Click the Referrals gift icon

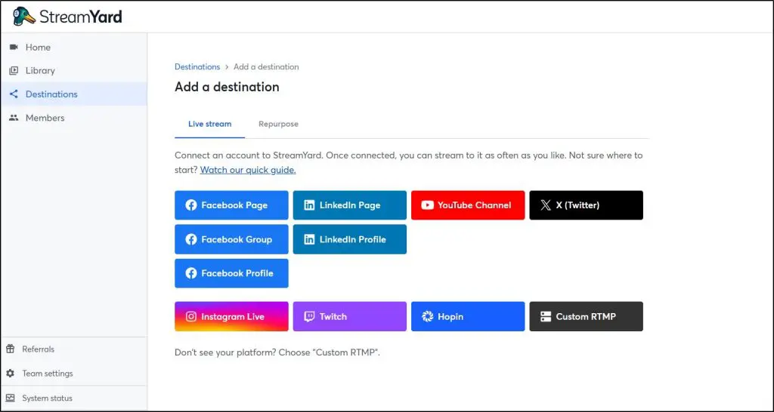click(10, 349)
